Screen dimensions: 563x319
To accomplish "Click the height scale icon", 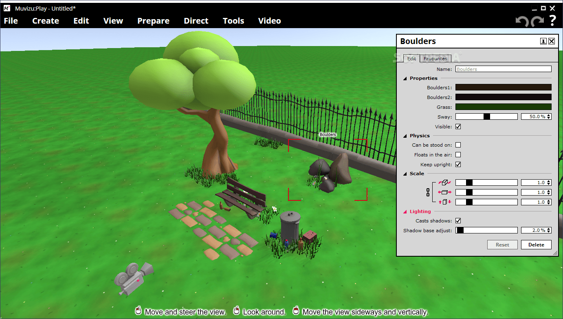I will pos(444,202).
